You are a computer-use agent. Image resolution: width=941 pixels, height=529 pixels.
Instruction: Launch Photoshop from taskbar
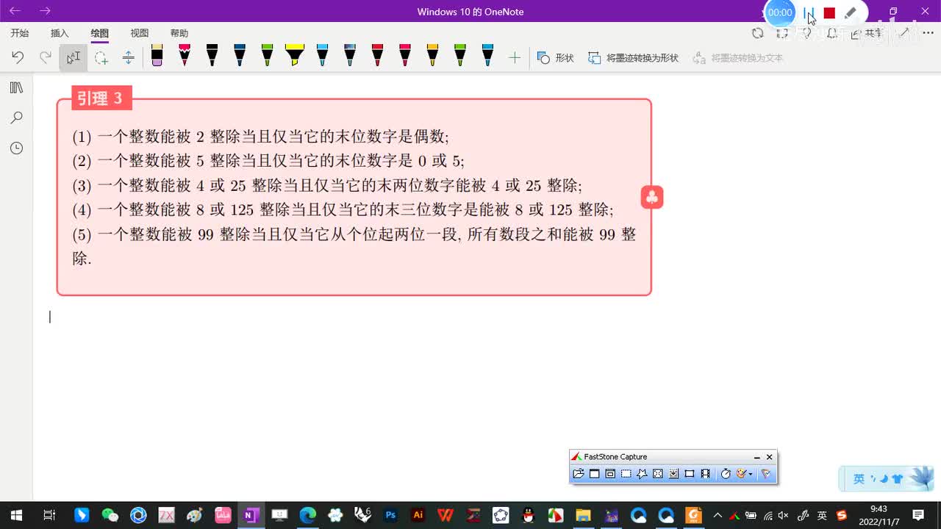390,515
